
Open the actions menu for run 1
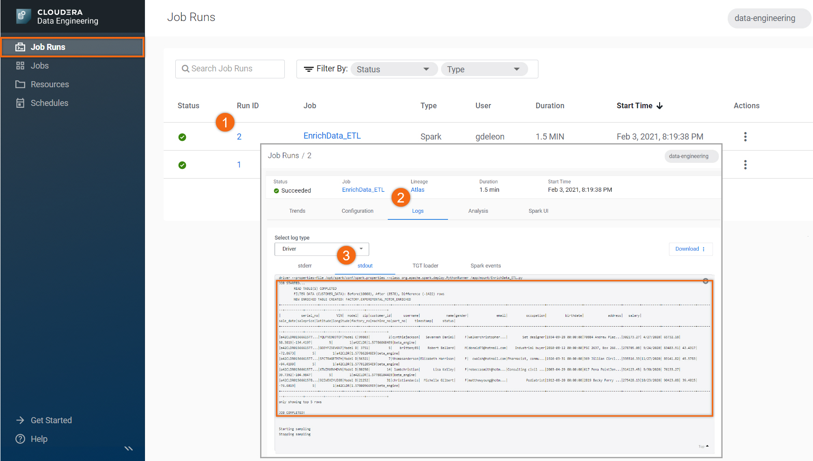pos(745,165)
